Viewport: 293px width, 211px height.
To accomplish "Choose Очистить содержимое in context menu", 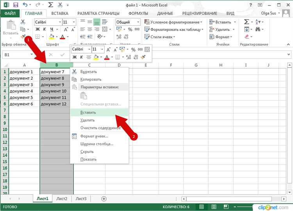I will (x=99, y=128).
